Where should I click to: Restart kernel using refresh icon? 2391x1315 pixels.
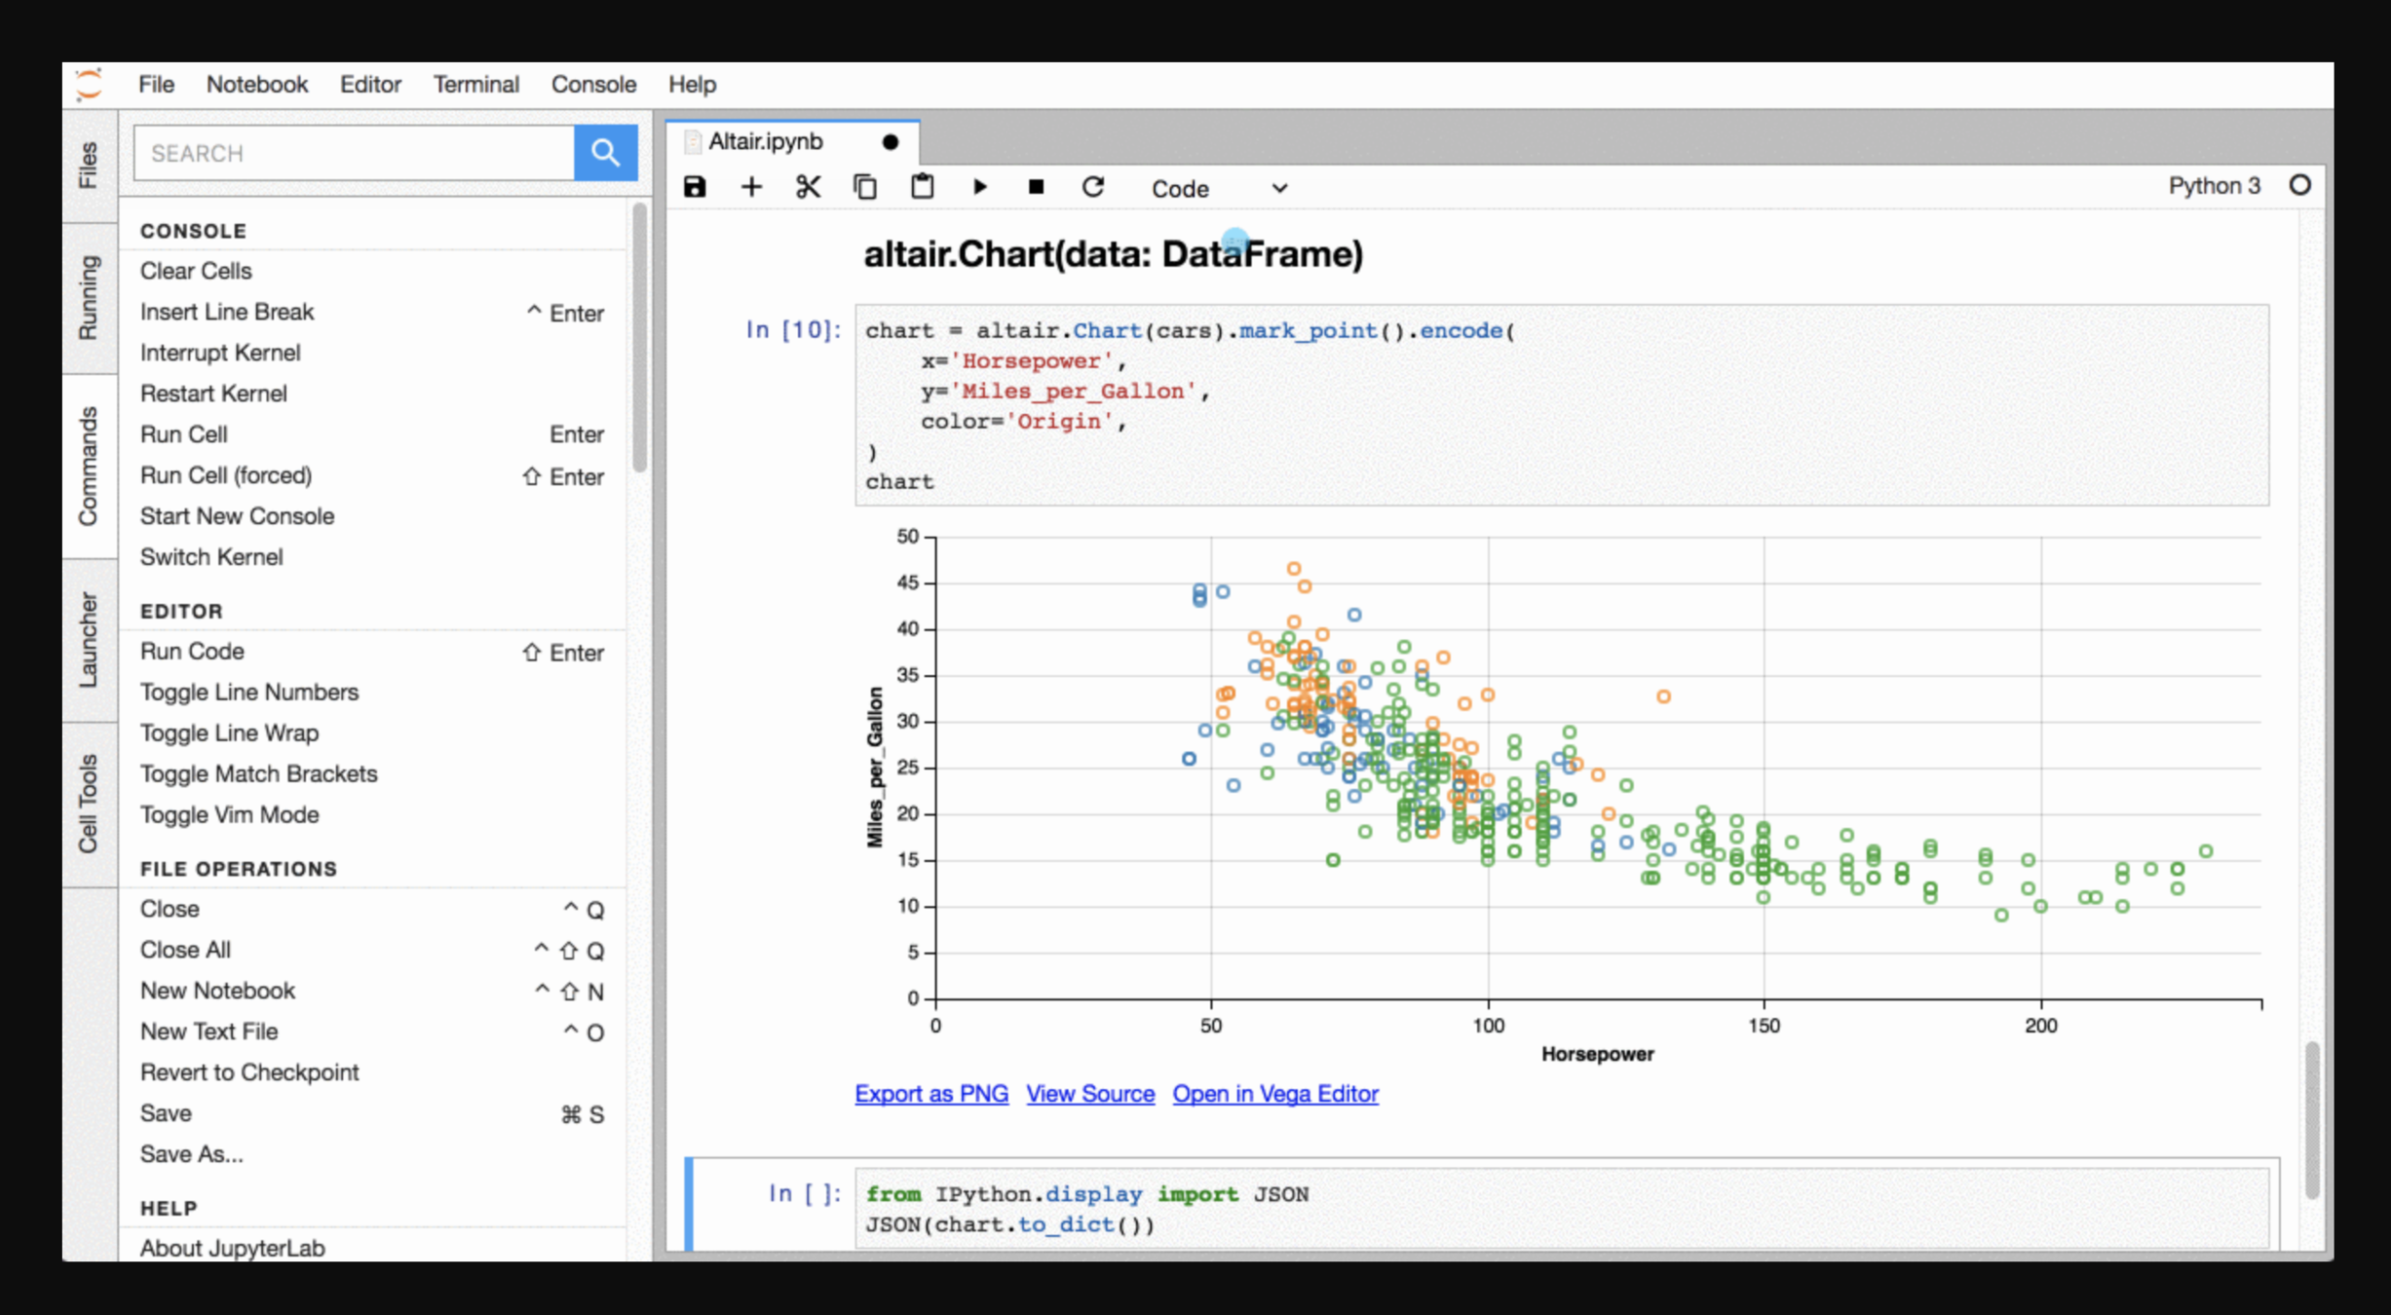click(x=1093, y=187)
